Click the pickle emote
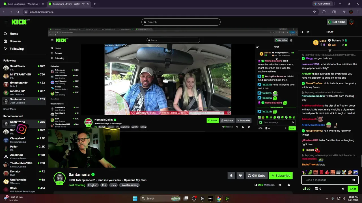The height and width of the screenshot is (203, 362). coord(310,172)
